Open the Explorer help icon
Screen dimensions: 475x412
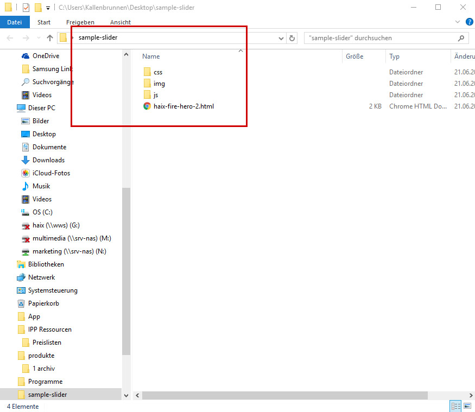coord(469,22)
